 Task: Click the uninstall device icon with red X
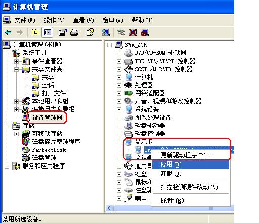[x=133, y=32]
